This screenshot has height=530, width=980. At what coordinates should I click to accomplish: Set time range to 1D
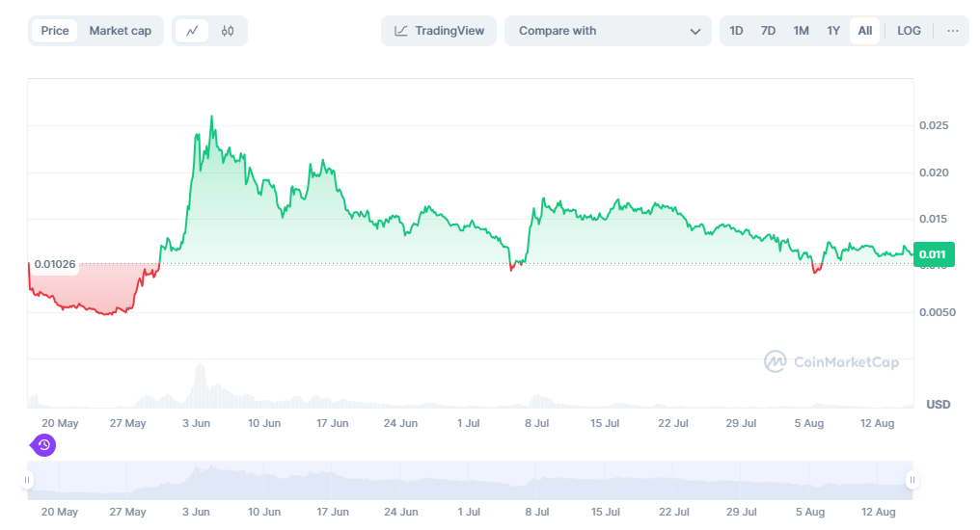coord(736,31)
